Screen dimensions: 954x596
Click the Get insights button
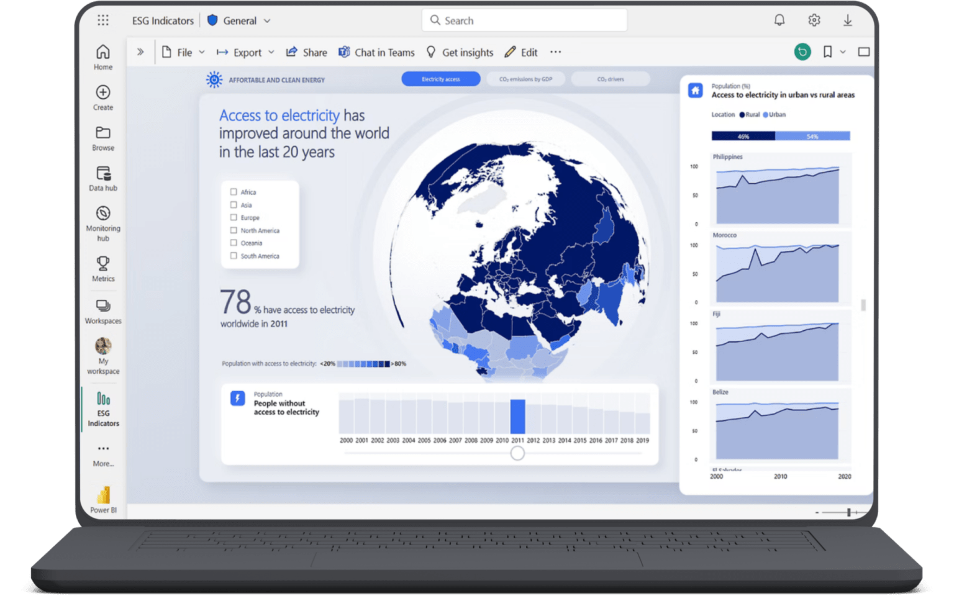pyautogui.click(x=460, y=53)
